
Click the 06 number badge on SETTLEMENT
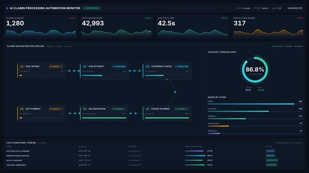(x=22, y=109)
